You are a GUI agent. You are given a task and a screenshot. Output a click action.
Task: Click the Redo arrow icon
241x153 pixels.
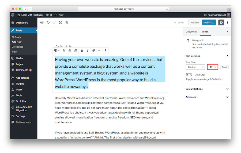[54, 22]
